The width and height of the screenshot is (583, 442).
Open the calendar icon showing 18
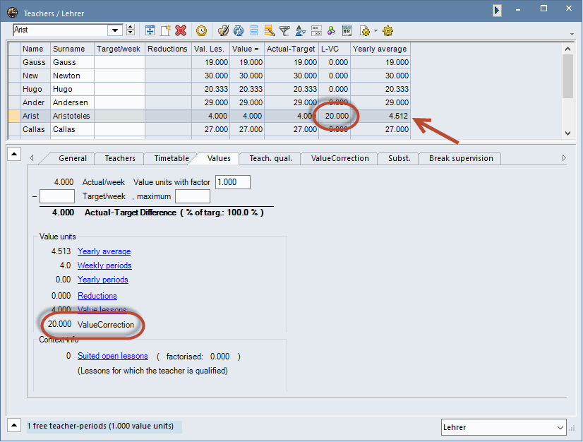347,30
